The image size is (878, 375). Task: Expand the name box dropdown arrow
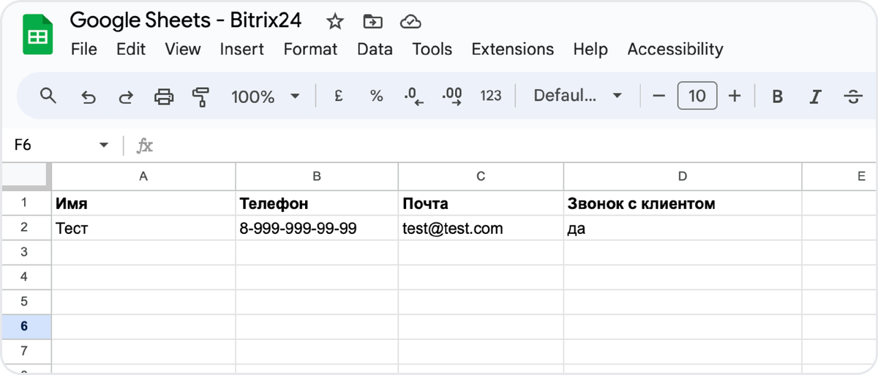point(104,145)
